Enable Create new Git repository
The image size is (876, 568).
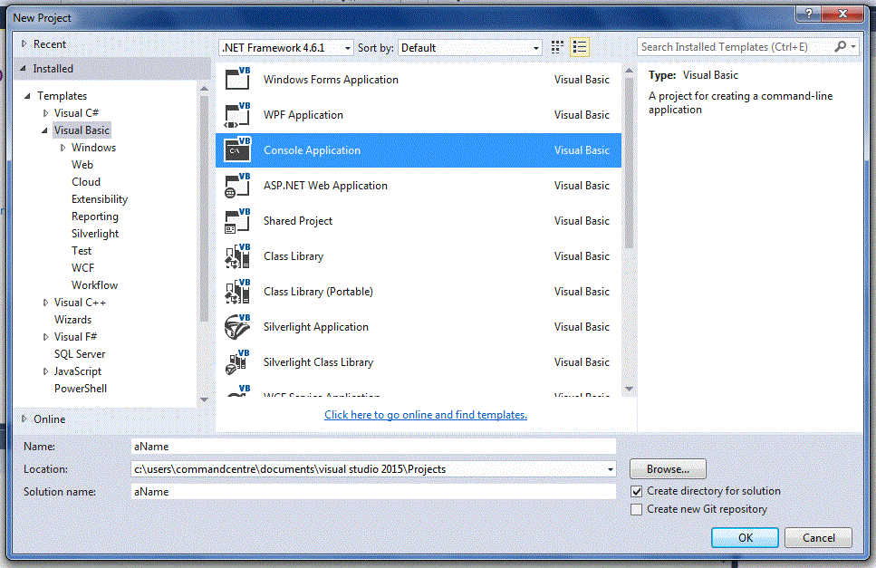(637, 509)
